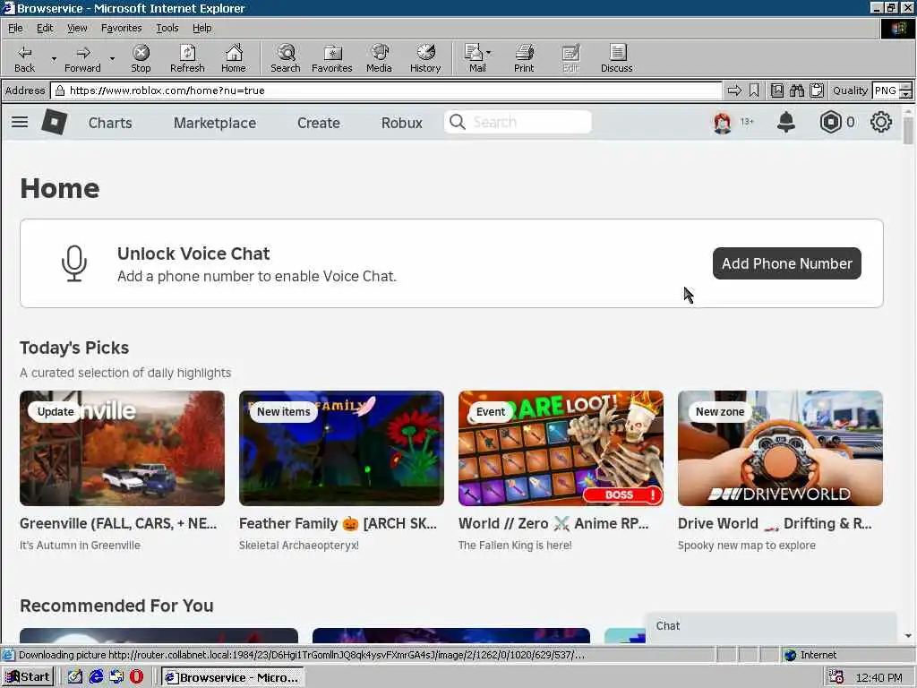The image size is (917, 688).
Task: Click the Drive World Drifting title text
Action: [x=775, y=523]
